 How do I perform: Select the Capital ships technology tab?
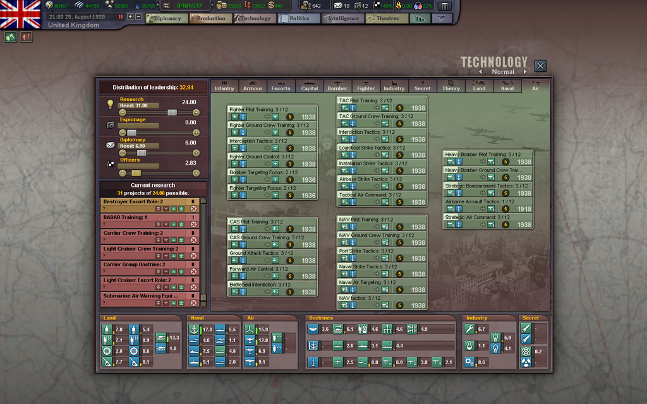(x=309, y=86)
